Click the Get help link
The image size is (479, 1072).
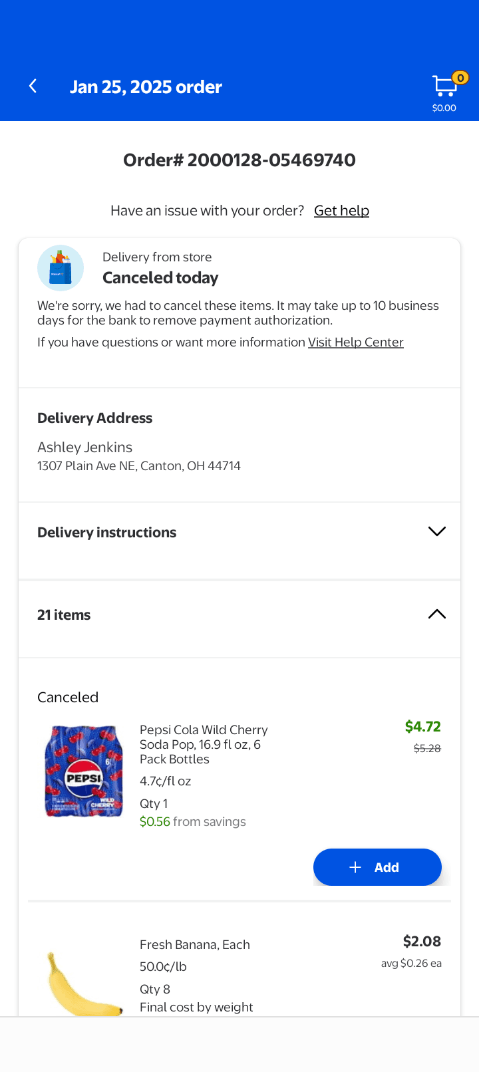(341, 211)
